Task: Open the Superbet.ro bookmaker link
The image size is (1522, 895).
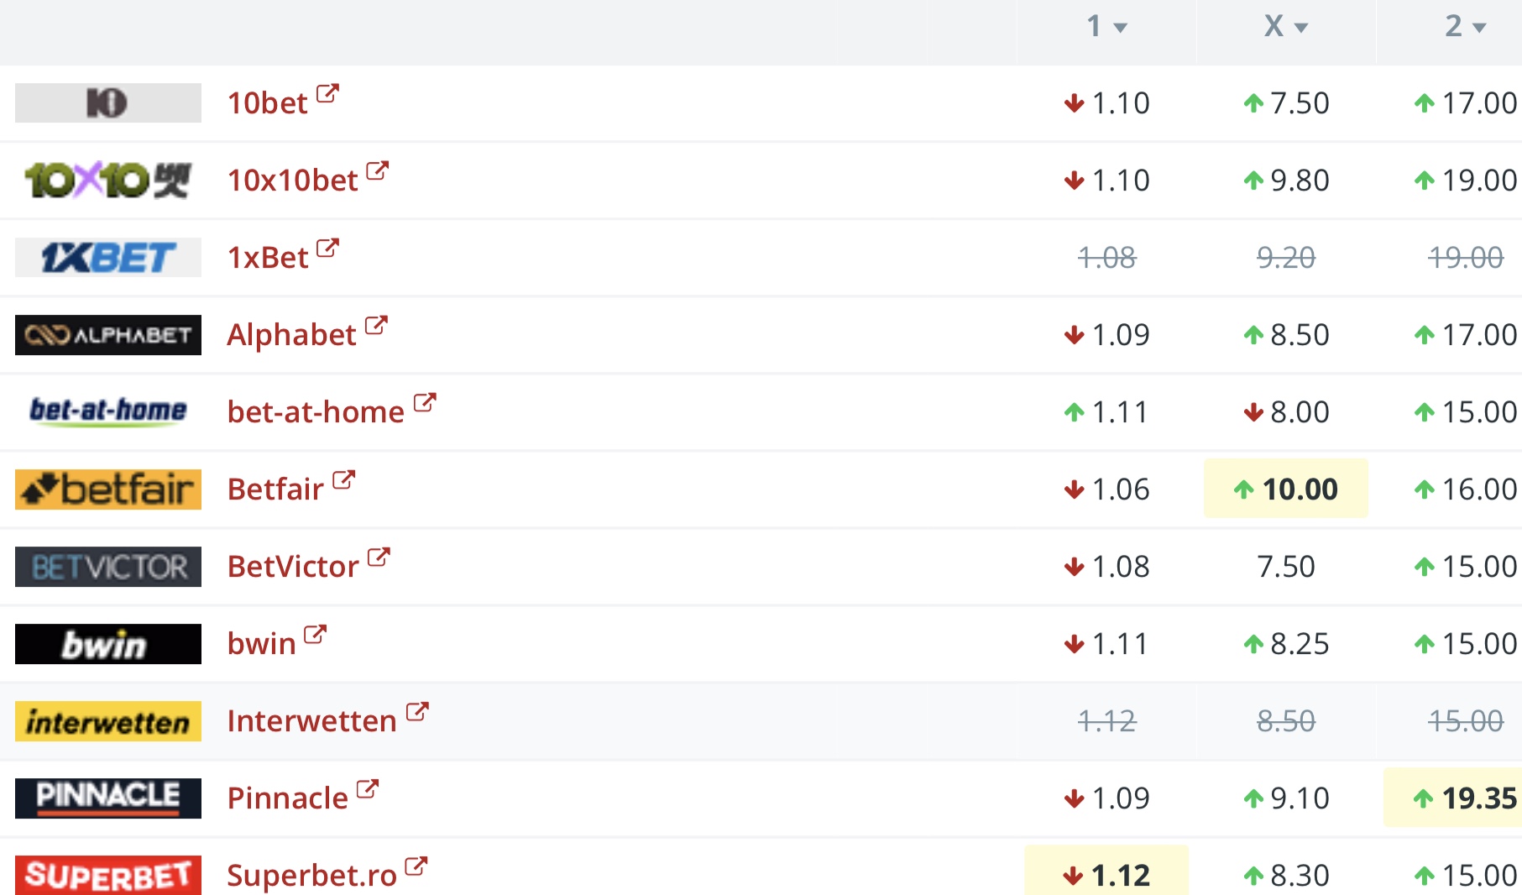Action: [x=311, y=875]
